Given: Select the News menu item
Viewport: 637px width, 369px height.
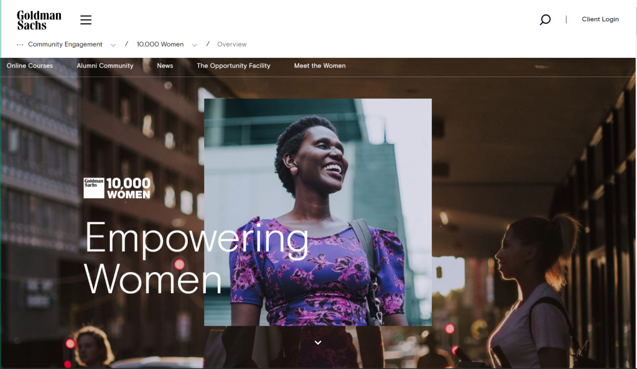Looking at the screenshot, I should click(x=165, y=66).
